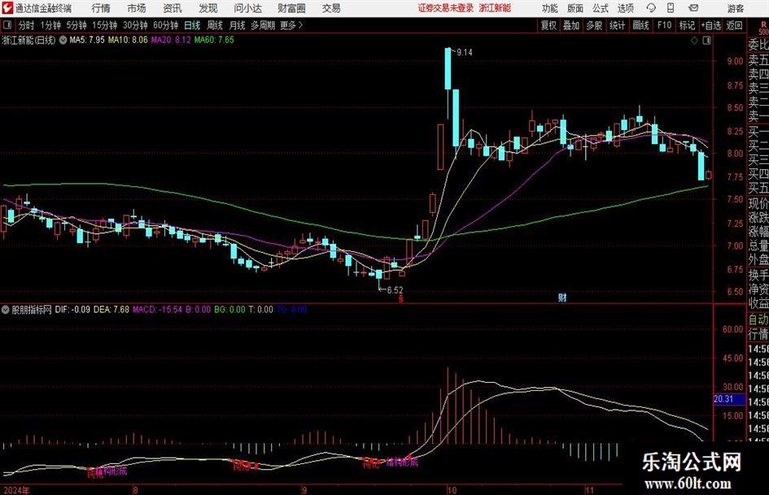
Task: Click the diamond icon above the chart
Action: click(694, 41)
